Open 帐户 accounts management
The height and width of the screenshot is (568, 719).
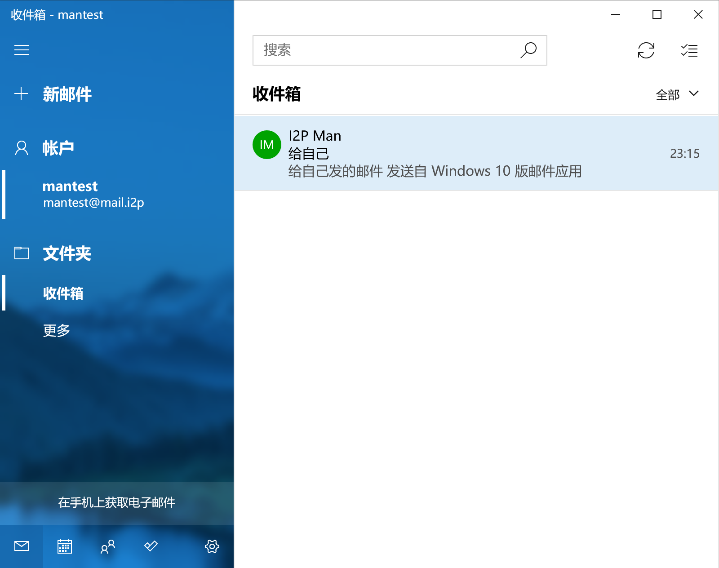coord(58,148)
